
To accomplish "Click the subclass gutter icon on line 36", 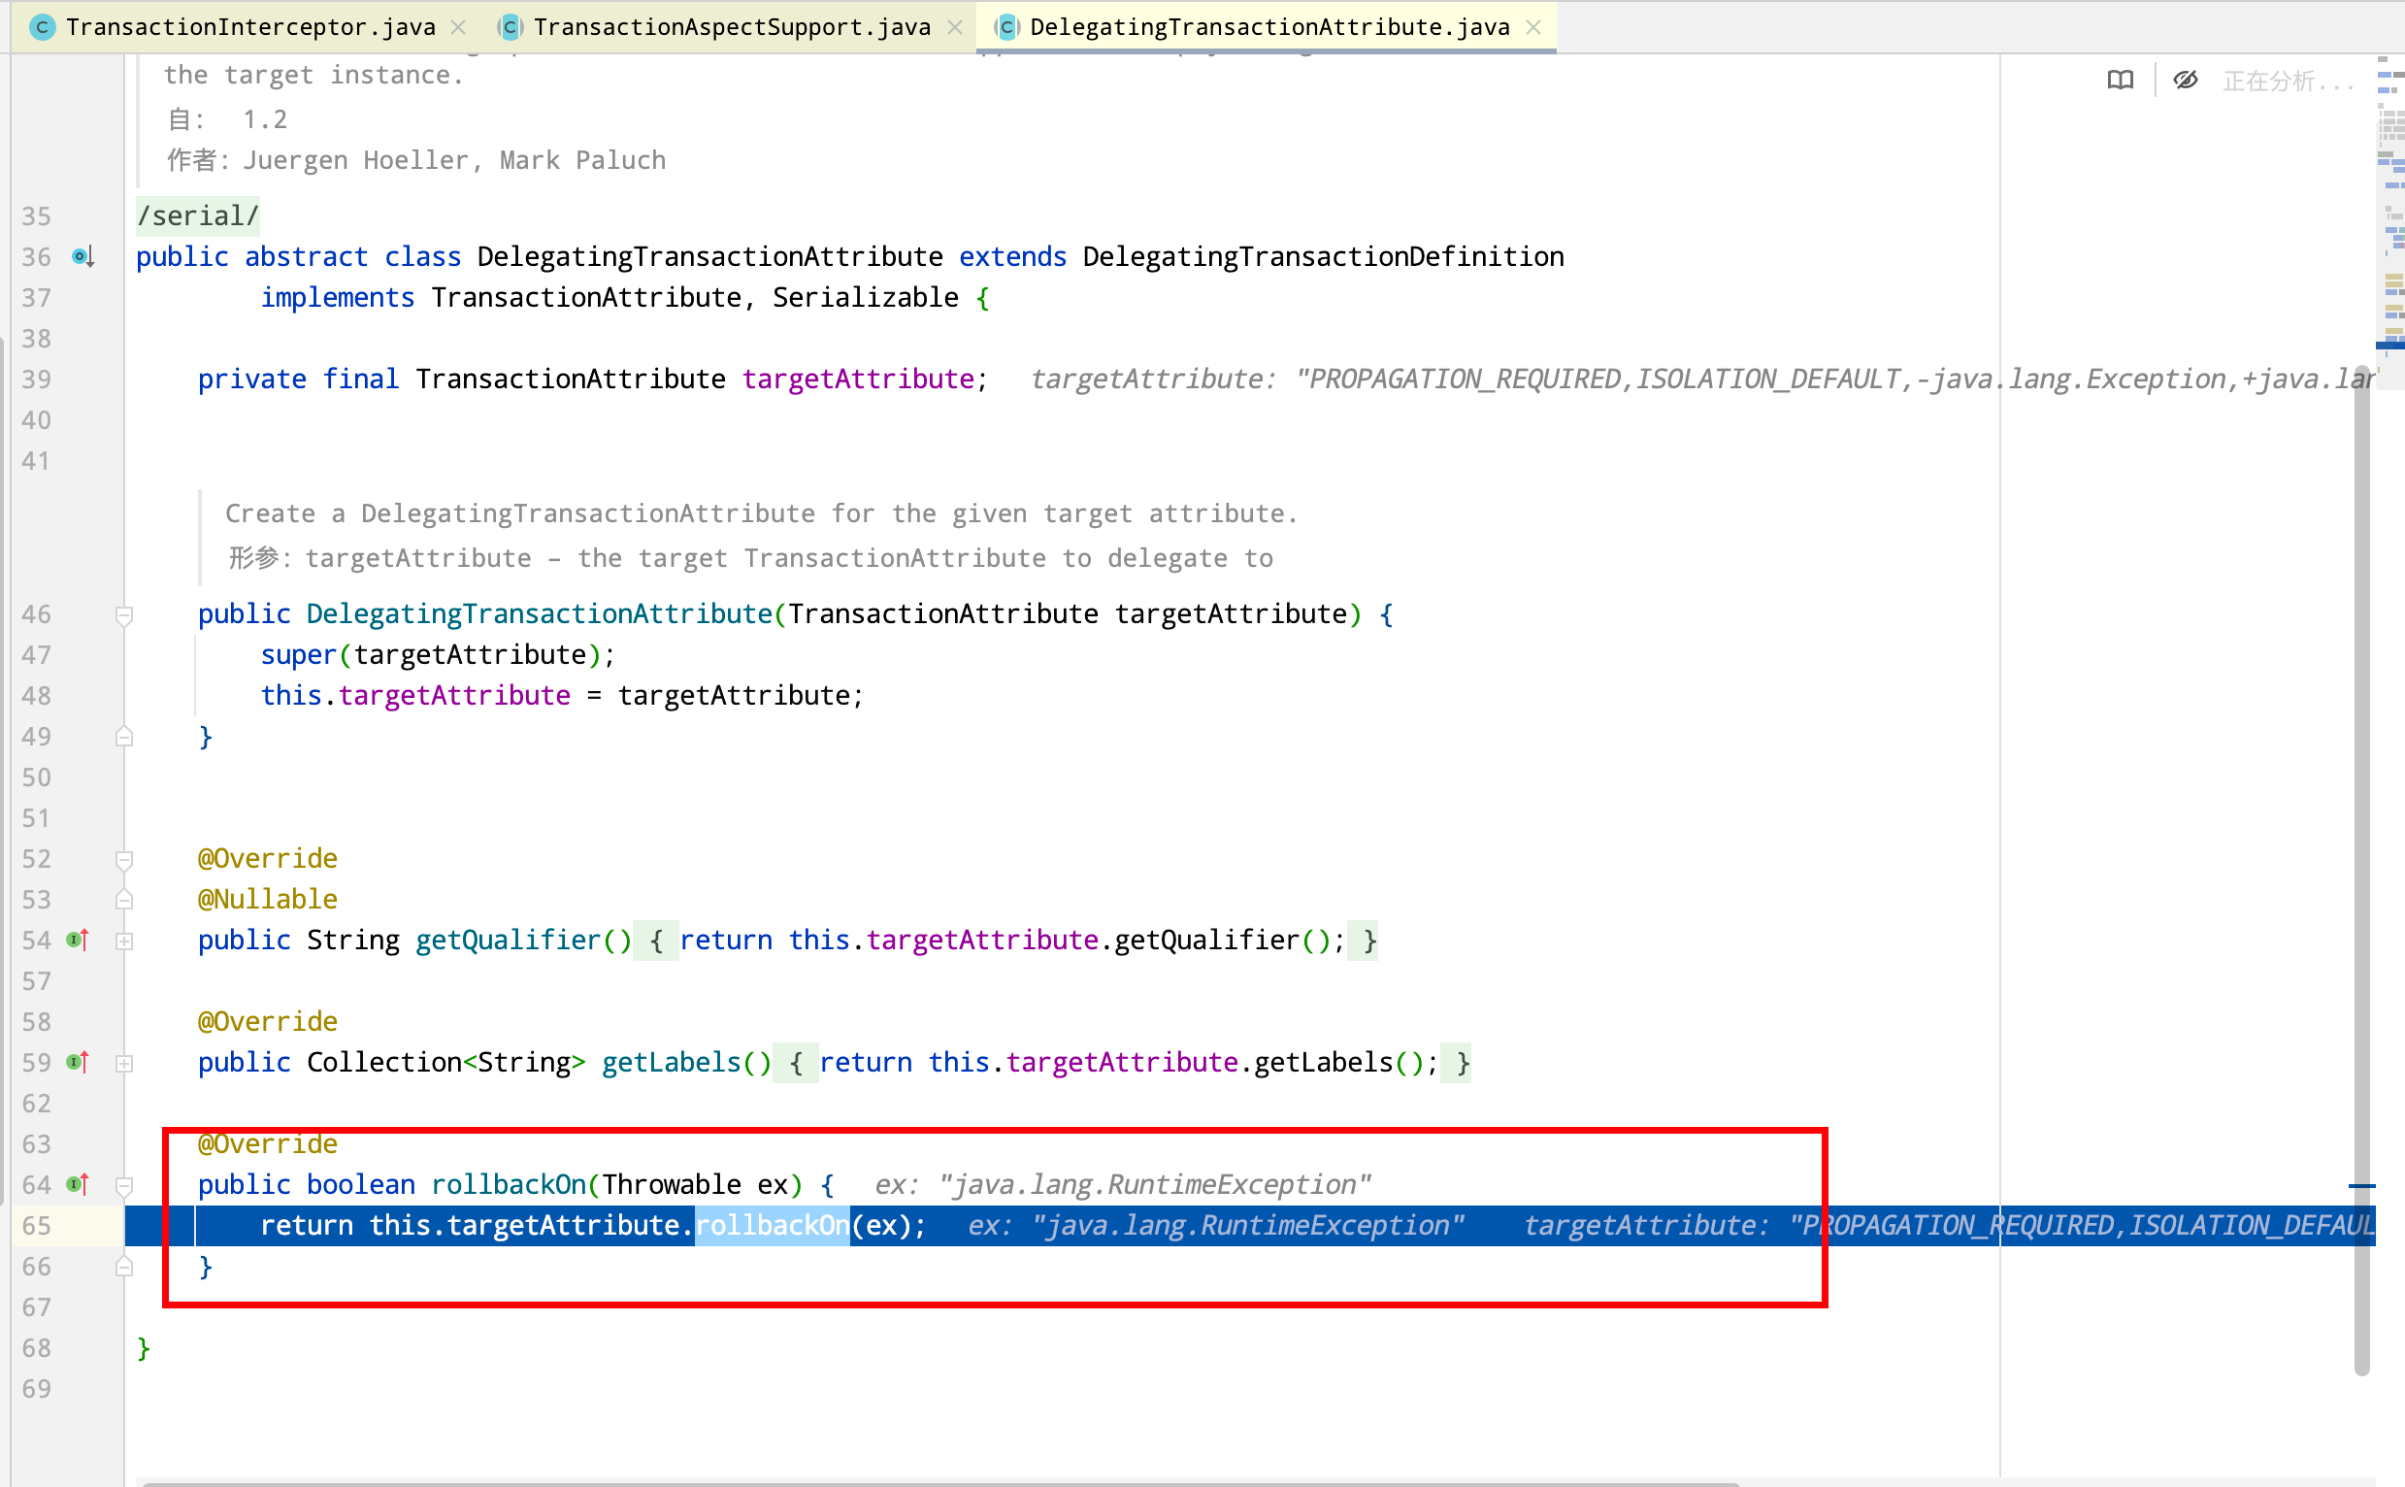I will pyautogui.click(x=83, y=256).
